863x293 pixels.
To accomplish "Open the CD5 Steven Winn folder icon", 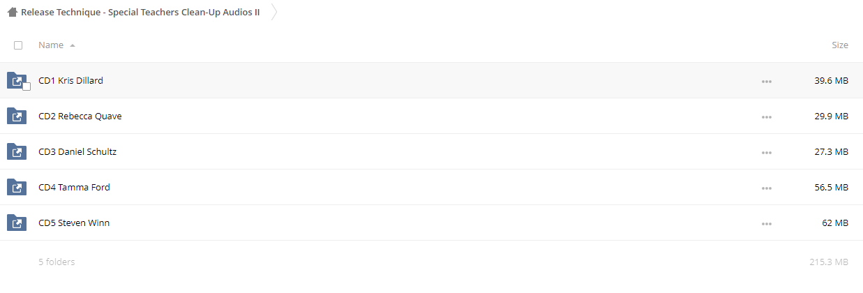I will pos(17,223).
